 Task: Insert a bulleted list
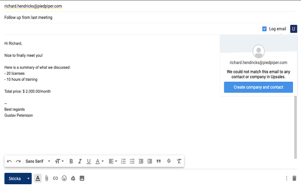point(132,161)
